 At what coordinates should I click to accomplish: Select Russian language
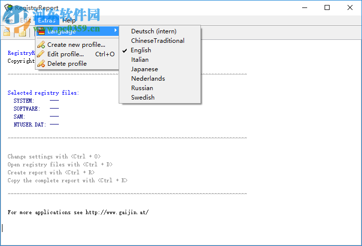(x=160, y=88)
